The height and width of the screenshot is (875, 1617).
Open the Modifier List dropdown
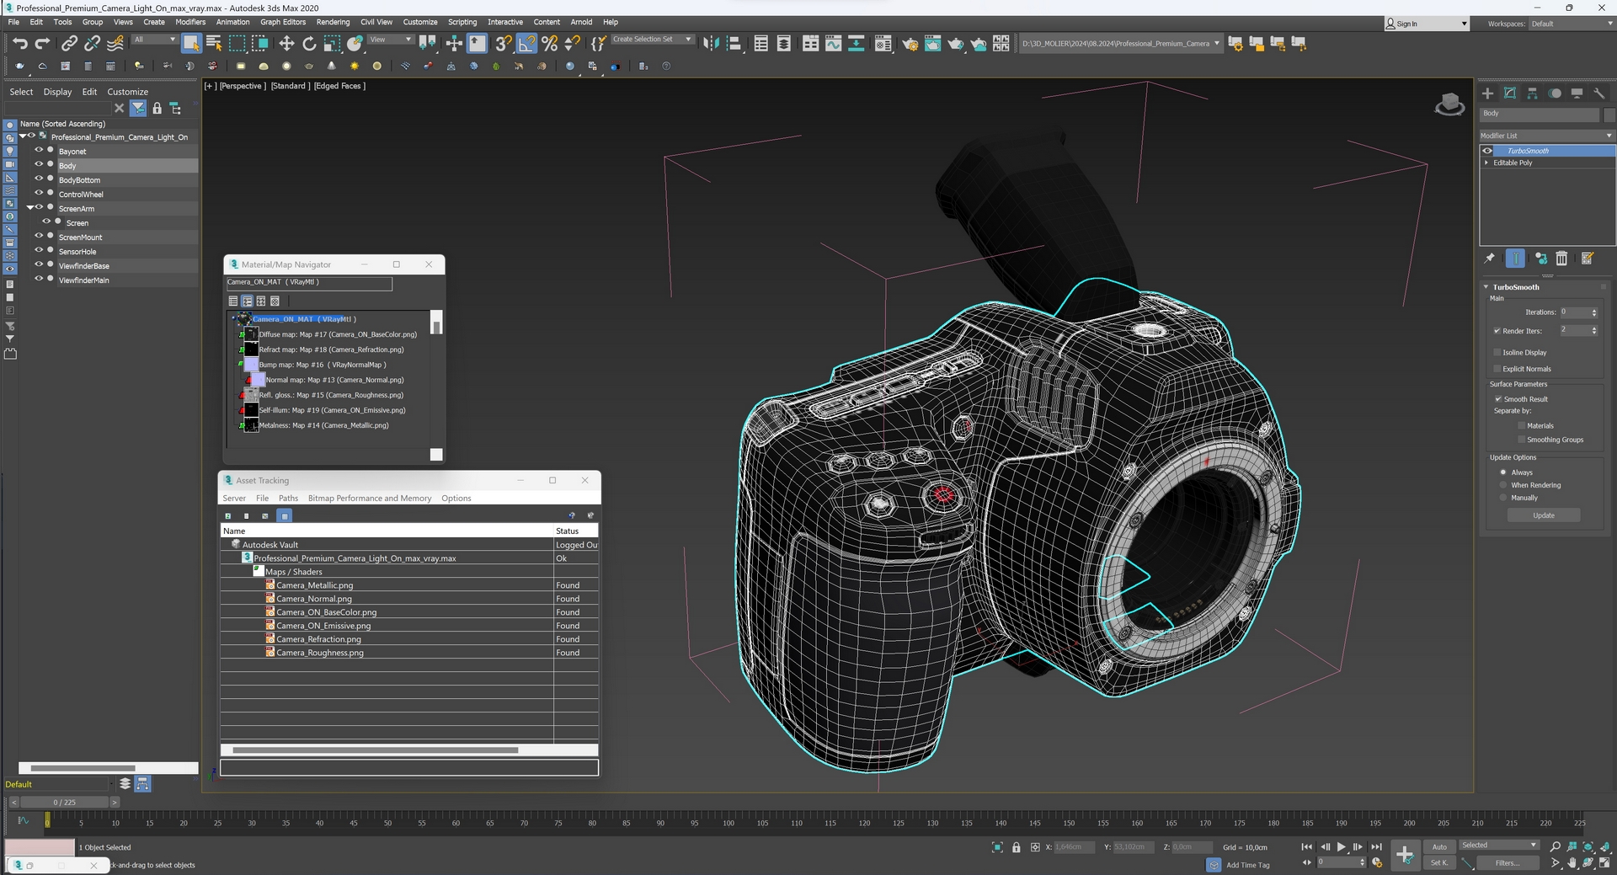(x=1547, y=136)
